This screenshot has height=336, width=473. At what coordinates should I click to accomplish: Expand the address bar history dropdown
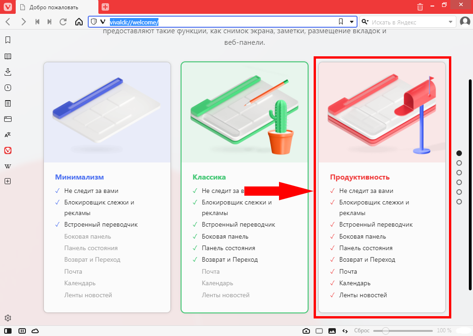point(352,22)
